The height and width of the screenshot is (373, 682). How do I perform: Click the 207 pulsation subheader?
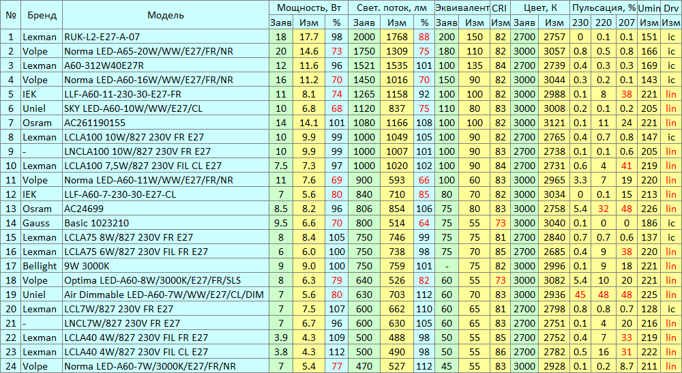[626, 23]
